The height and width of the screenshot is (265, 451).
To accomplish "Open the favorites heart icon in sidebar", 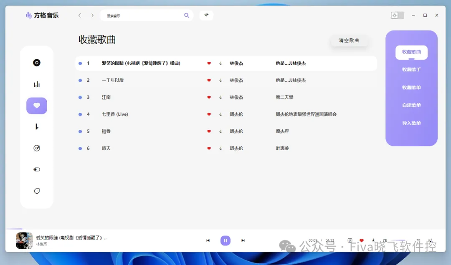I will coord(36,106).
